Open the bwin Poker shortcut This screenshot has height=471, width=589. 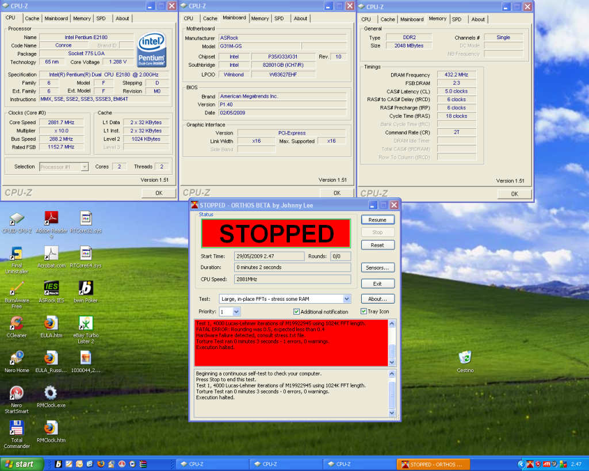coord(86,292)
